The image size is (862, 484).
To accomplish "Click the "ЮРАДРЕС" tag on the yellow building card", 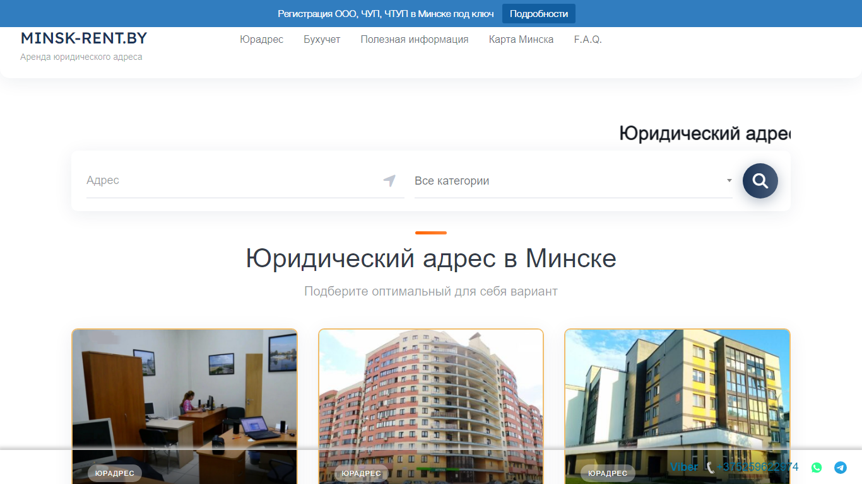I will pos(608,473).
